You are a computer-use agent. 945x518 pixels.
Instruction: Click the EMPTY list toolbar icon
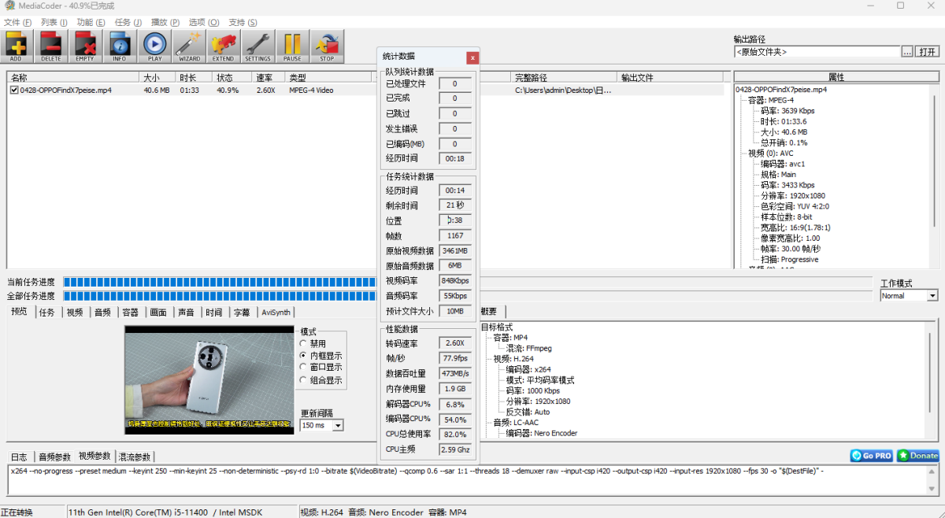(x=85, y=46)
